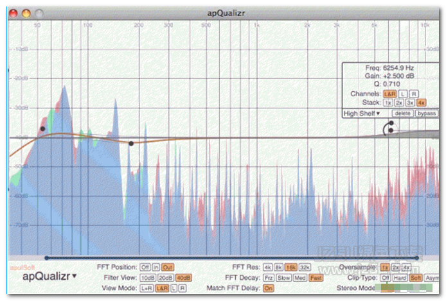The image size is (446, 301).
Task: Set filter Stack to 1x
Action: point(388,103)
